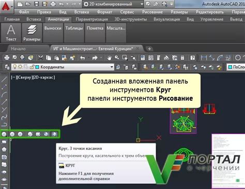
Task: Switch to the Параметризация ribbon tab
Action: (91, 19)
